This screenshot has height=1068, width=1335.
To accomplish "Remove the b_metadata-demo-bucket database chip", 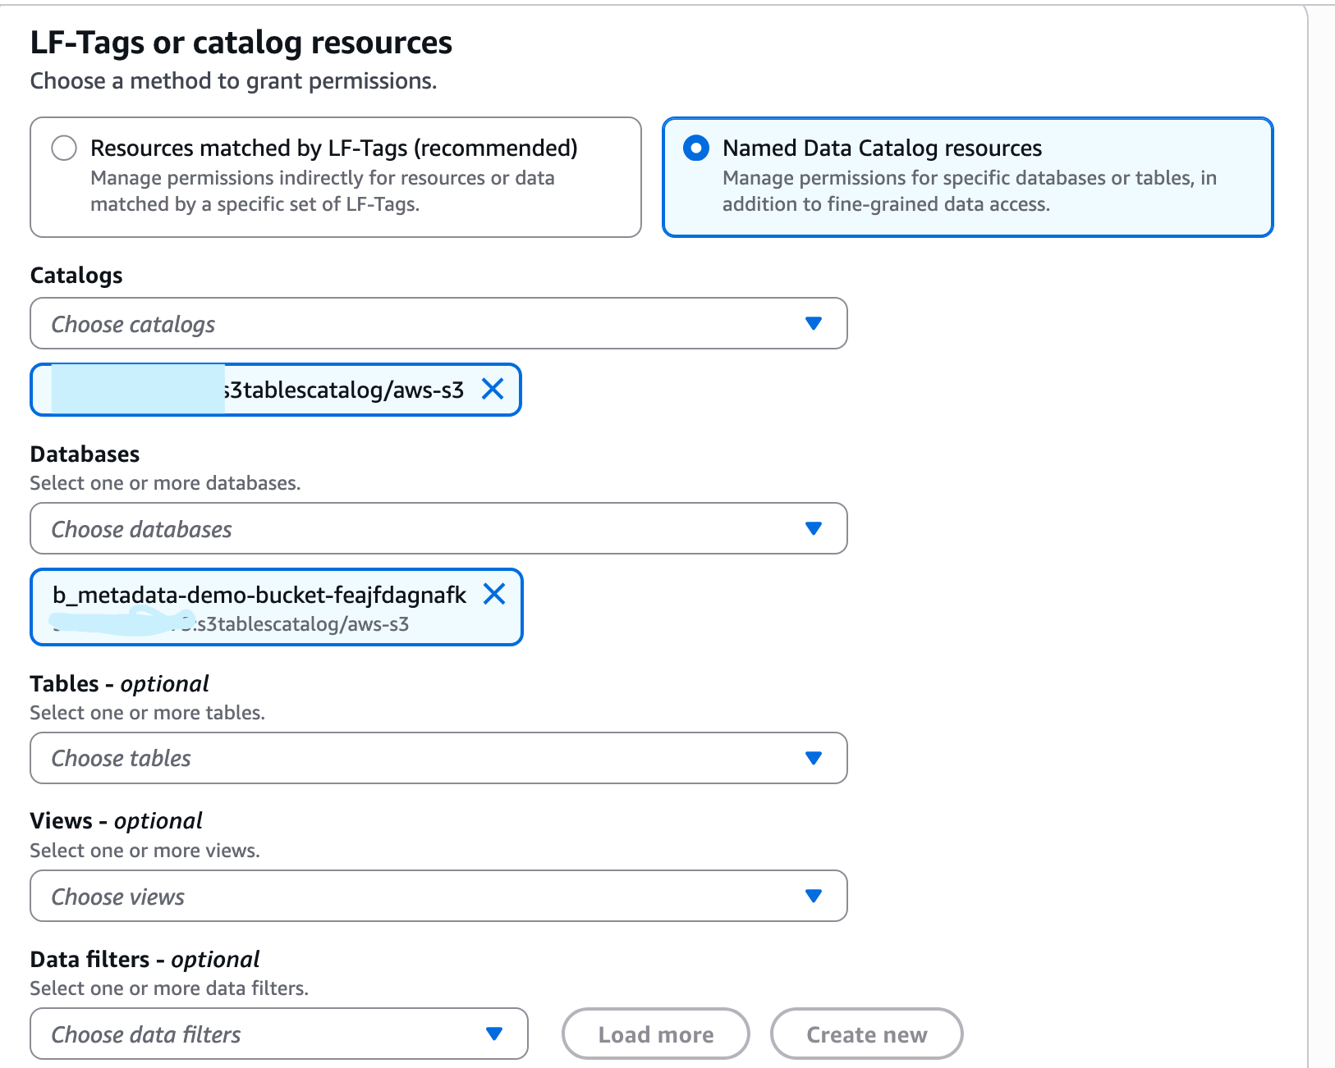I will pyautogui.click(x=494, y=594).
